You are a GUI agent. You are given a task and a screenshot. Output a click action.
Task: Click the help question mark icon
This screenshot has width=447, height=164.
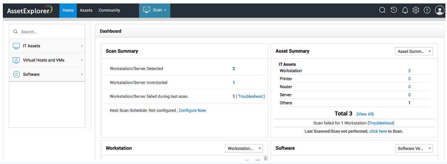click(427, 10)
